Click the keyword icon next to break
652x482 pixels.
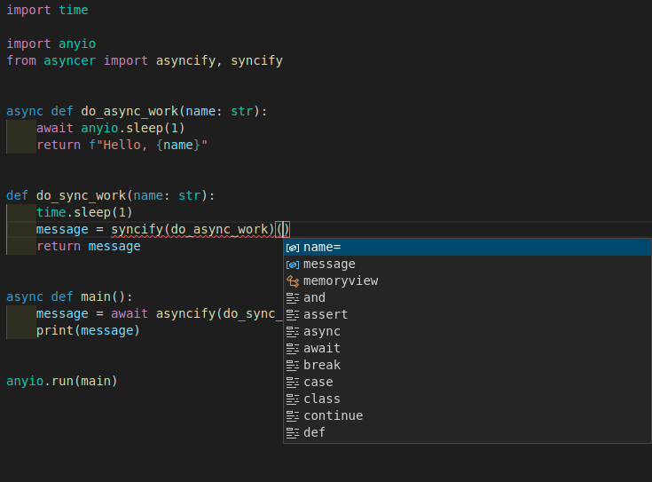[x=293, y=366]
